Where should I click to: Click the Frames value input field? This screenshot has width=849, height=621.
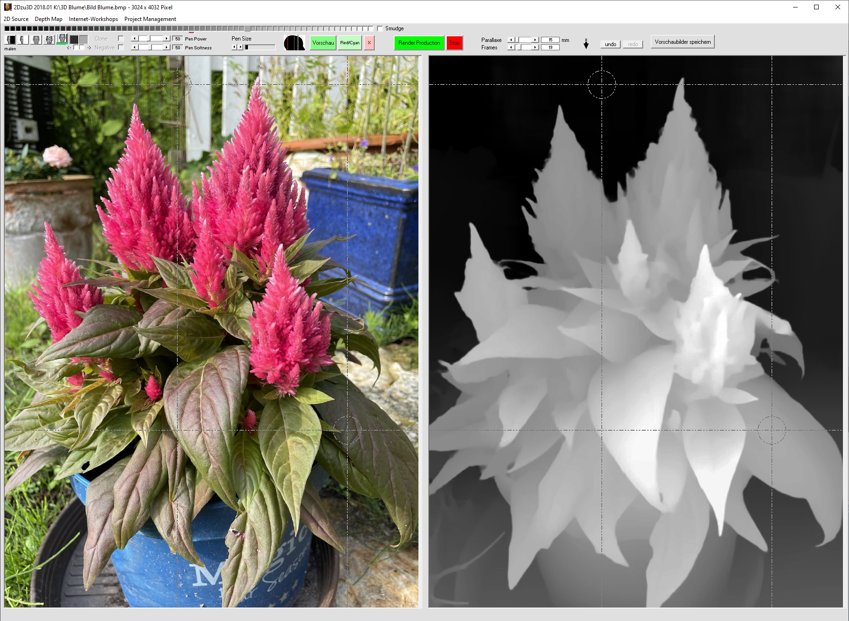coord(550,48)
